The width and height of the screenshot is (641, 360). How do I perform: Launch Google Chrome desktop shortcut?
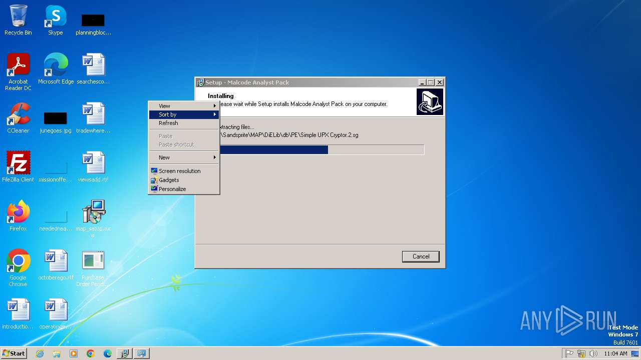point(18,268)
